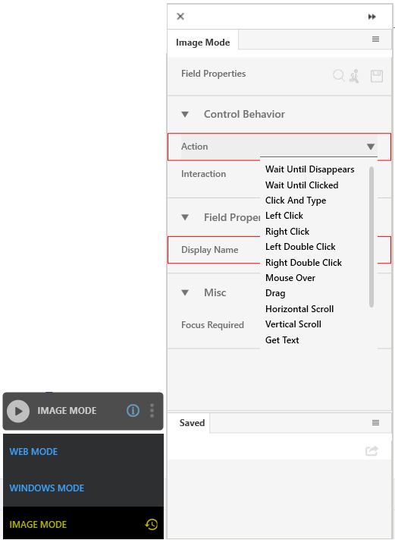
Task: Toggle the Action dropdown arrow
Action: click(371, 147)
